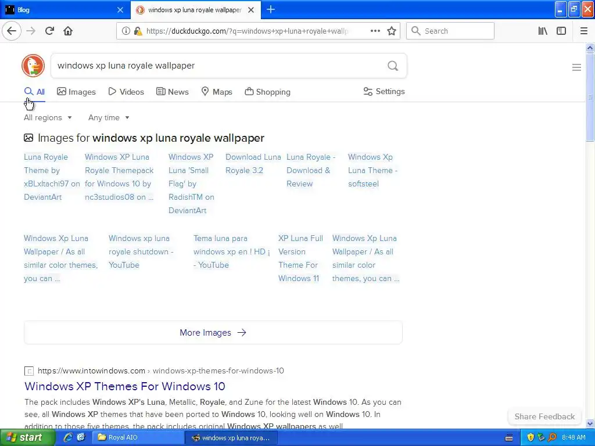Viewport: 595px width, 446px height.
Task: Click the keyboard icon in the taskbar
Action: [509, 438]
